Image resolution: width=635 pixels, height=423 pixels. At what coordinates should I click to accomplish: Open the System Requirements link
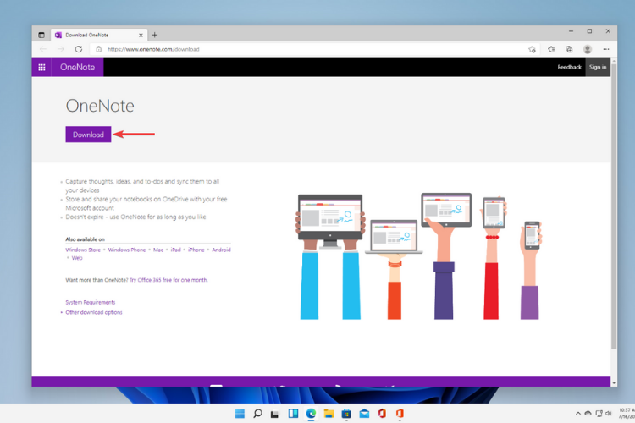tap(91, 302)
